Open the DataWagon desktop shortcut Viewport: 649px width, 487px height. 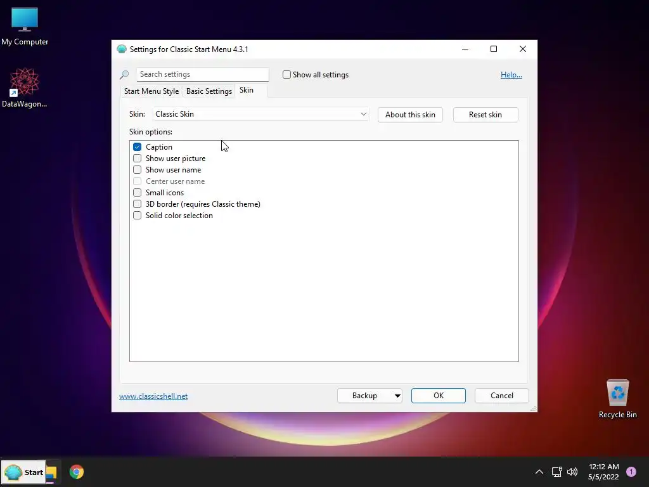tap(25, 88)
